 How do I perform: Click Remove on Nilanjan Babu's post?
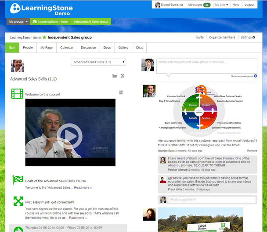252,151
